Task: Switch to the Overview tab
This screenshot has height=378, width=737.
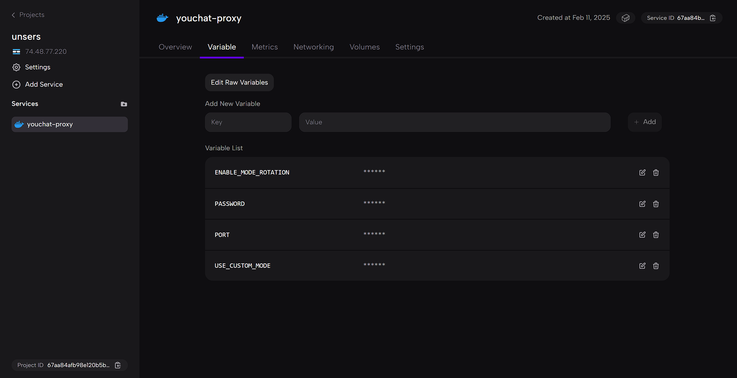Action: [x=175, y=47]
